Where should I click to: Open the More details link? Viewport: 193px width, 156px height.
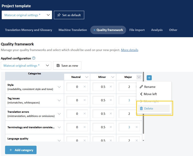pyautogui.click(x=130, y=50)
